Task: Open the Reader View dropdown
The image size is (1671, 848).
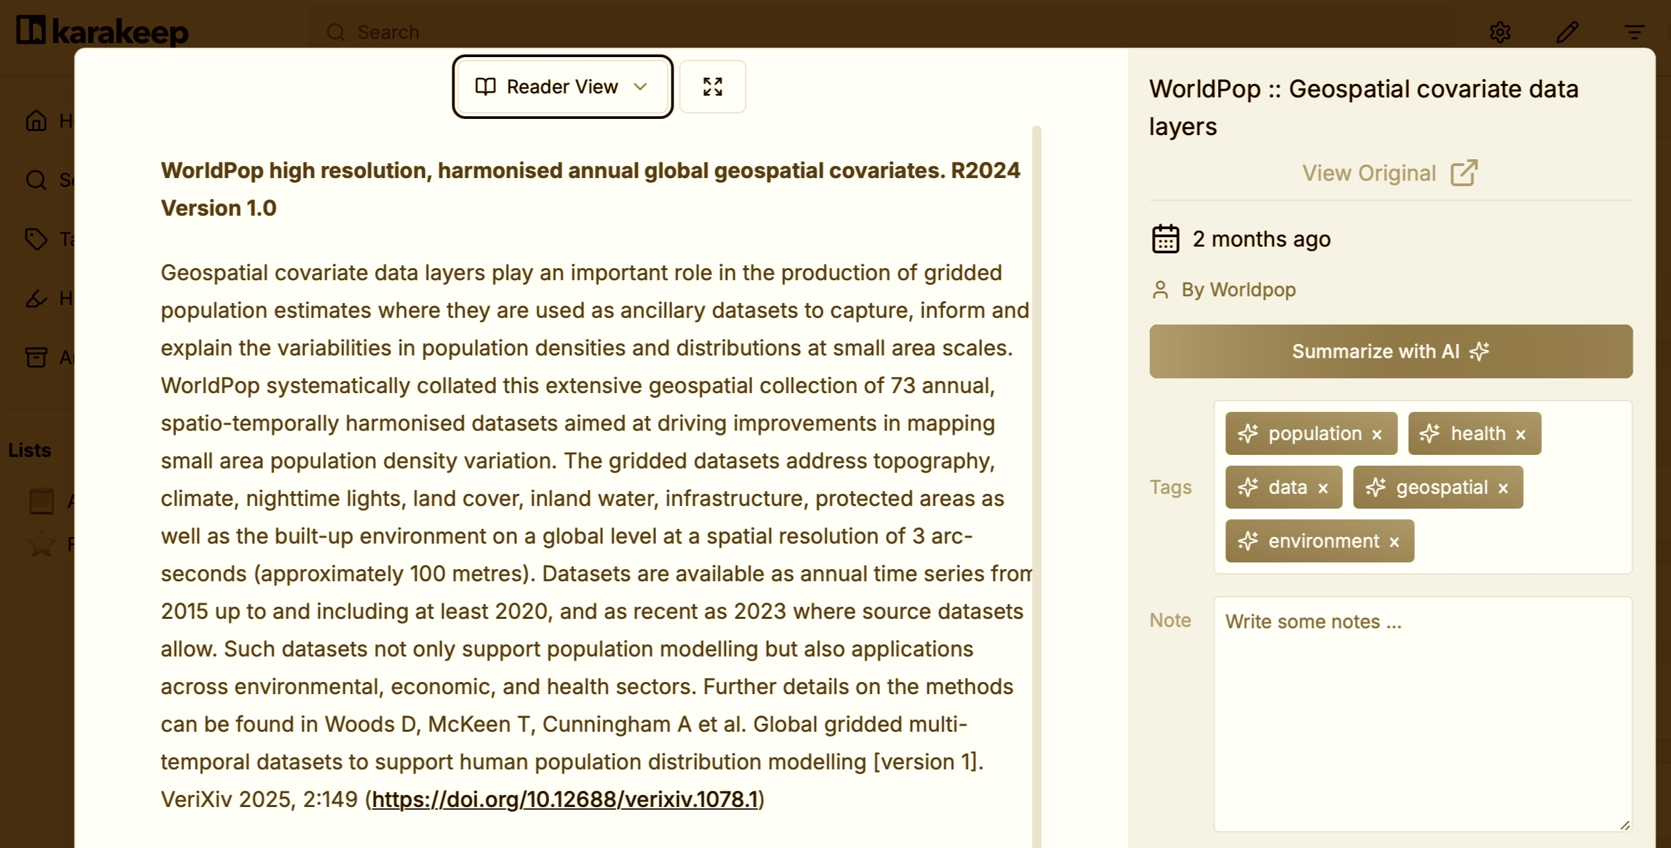Action: click(562, 87)
